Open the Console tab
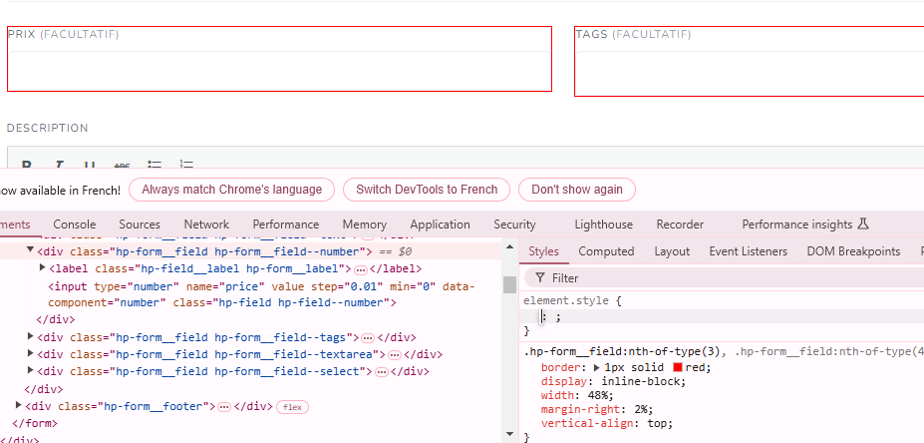924x443 pixels. click(x=74, y=224)
